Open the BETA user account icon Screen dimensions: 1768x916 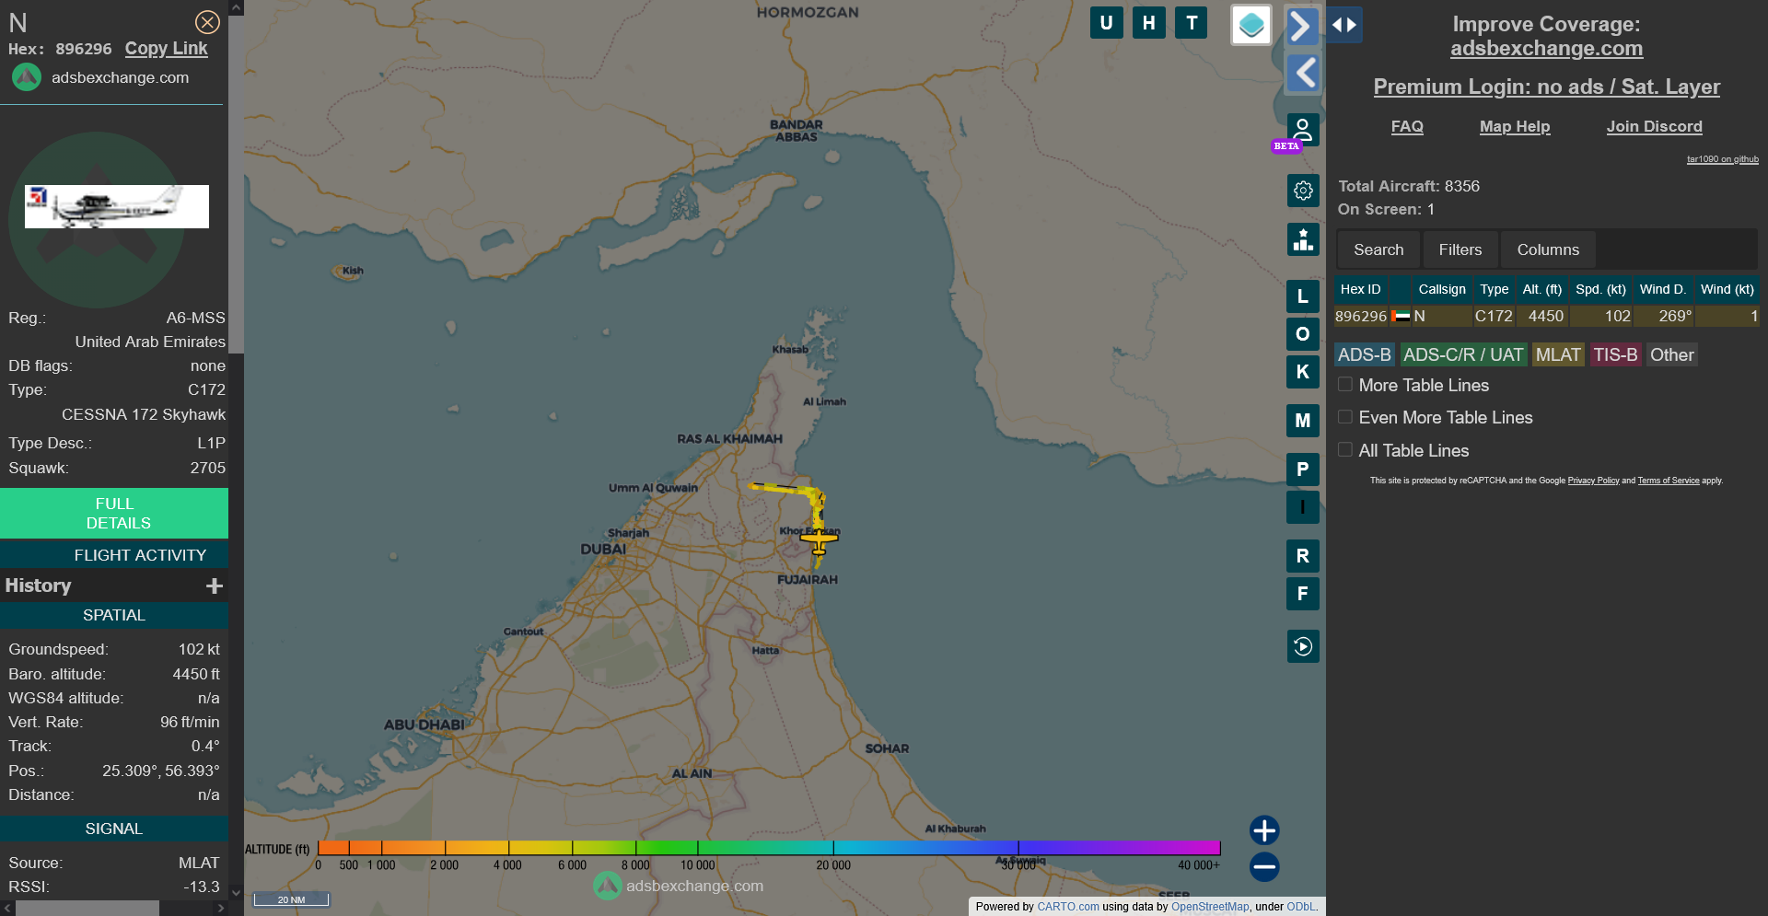1302,131
